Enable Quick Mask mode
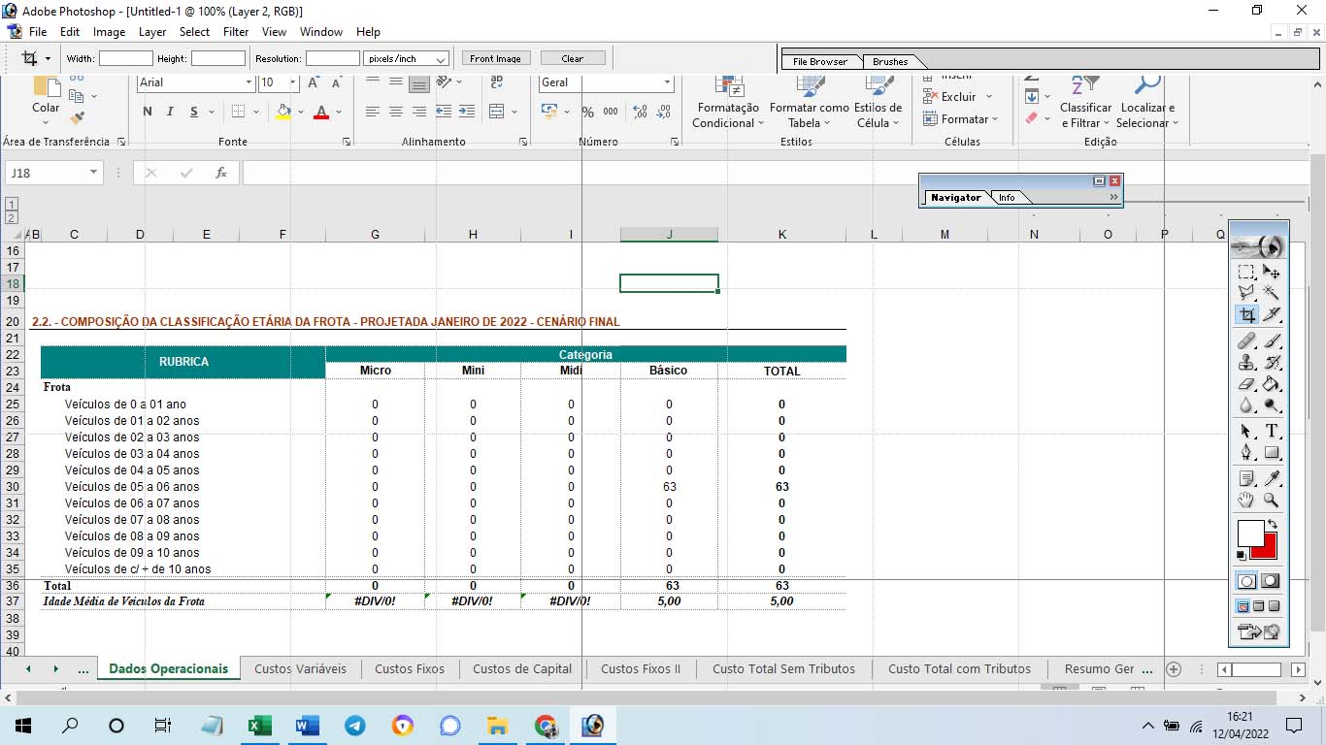The image size is (1326, 745). (x=1271, y=582)
